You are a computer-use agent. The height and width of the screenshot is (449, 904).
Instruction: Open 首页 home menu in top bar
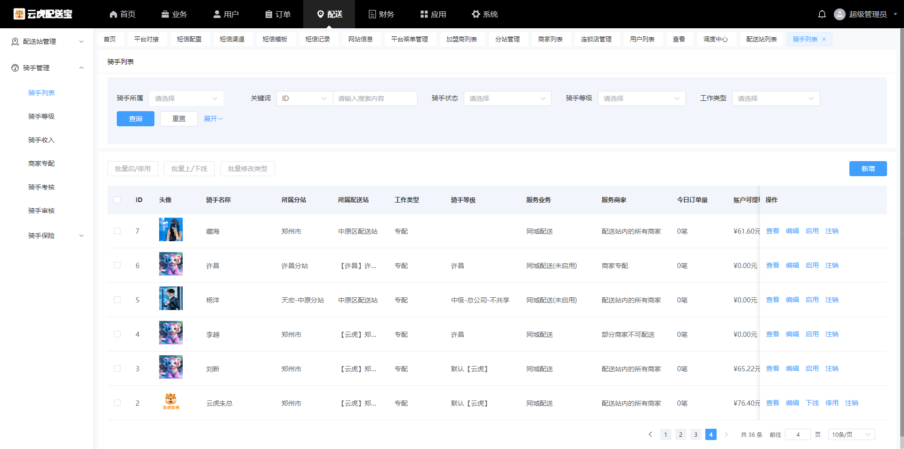pyautogui.click(x=122, y=14)
